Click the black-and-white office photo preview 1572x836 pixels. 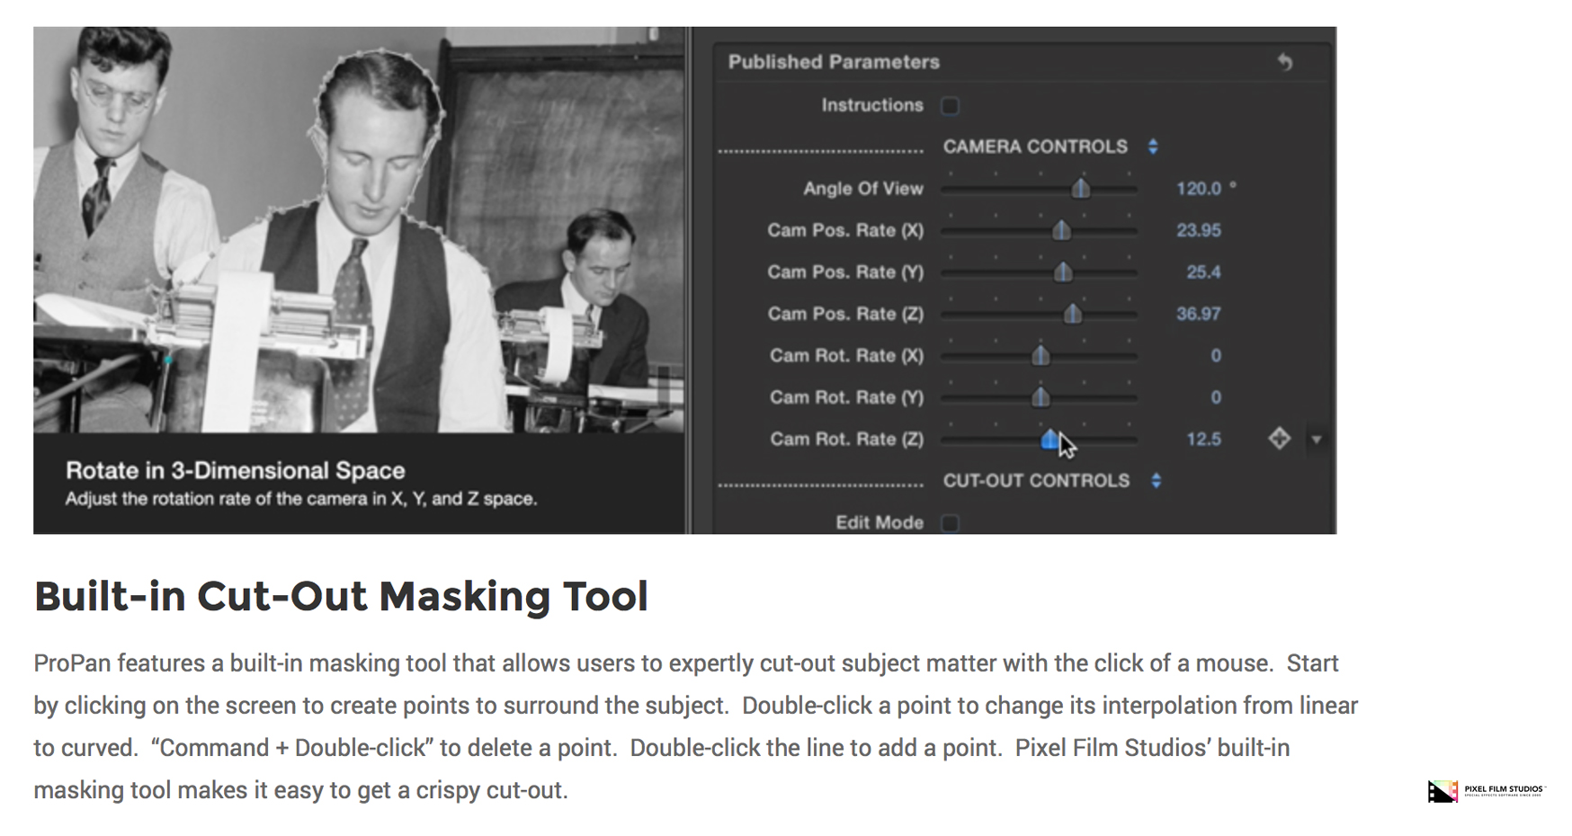[359, 229]
